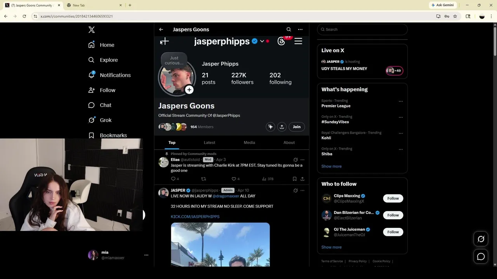
Task: Click the browser address bar
Action: point(233,16)
